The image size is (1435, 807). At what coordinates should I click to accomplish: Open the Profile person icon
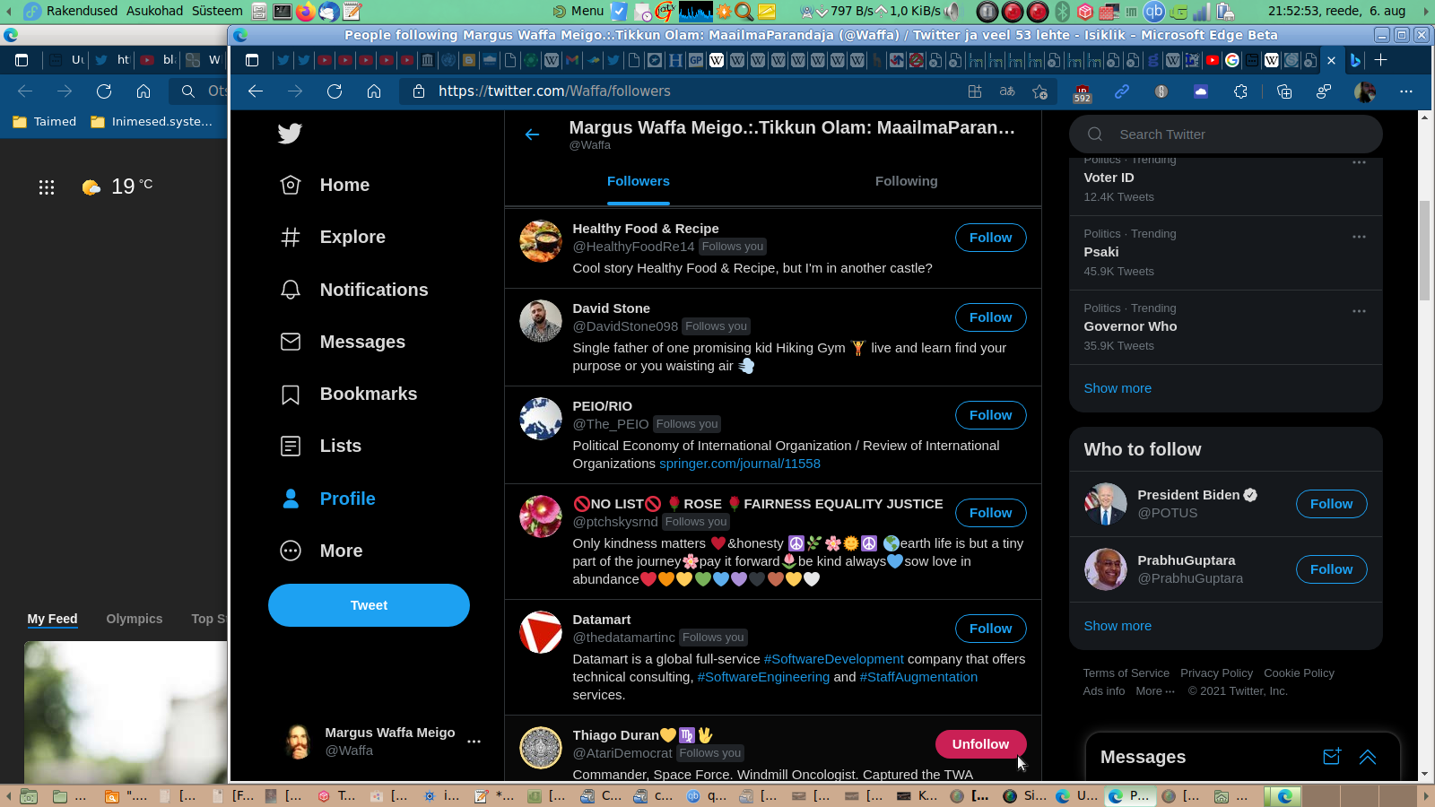point(291,499)
